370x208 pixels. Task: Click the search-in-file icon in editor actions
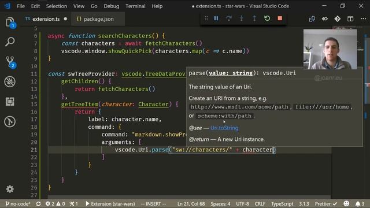click(x=312, y=19)
